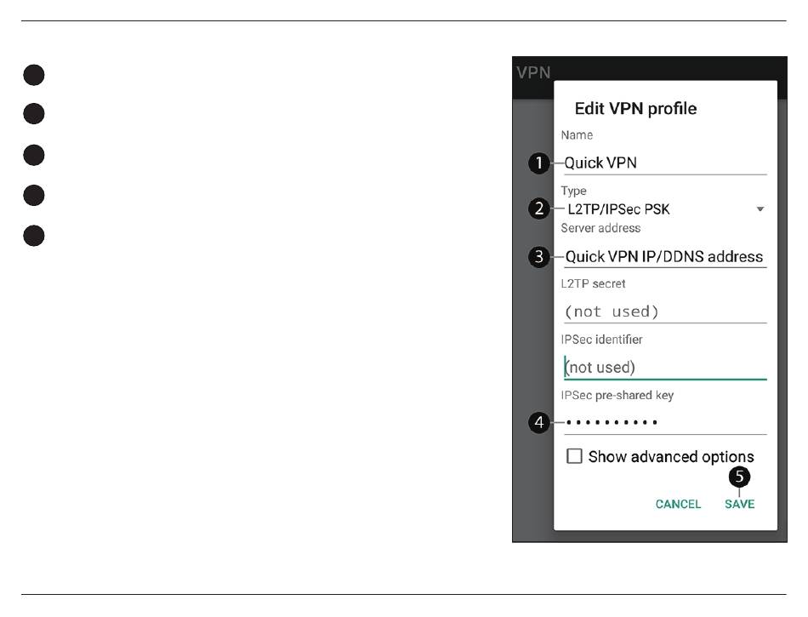Click the IPSec pre-shared key password field

pos(665,423)
